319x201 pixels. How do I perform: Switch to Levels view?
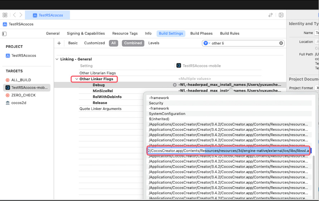[x=154, y=43]
